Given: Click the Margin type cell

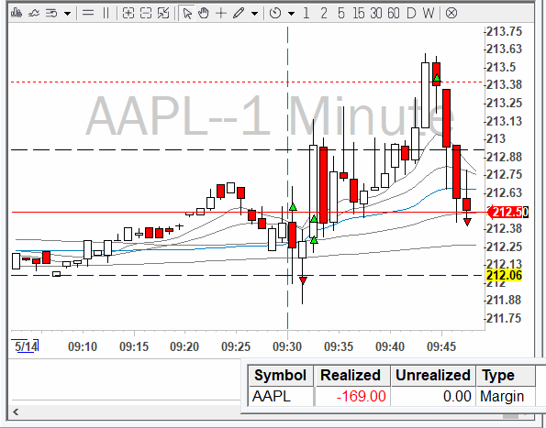Looking at the screenshot, I should pyautogui.click(x=502, y=396).
